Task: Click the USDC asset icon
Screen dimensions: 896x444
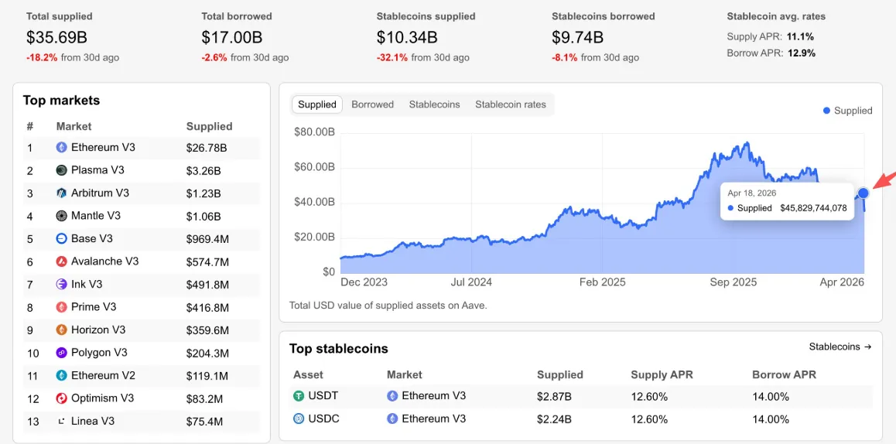Action: (299, 418)
